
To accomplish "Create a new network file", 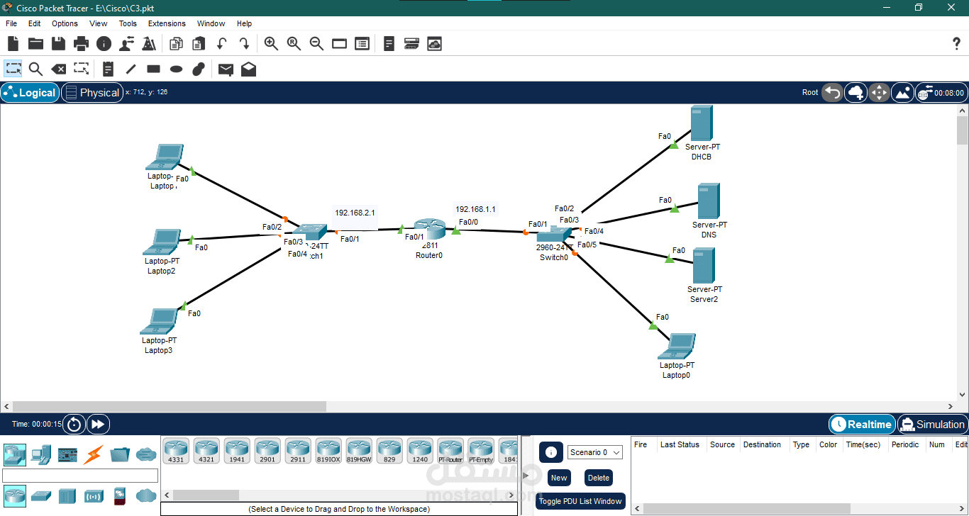I will pyautogui.click(x=13, y=43).
